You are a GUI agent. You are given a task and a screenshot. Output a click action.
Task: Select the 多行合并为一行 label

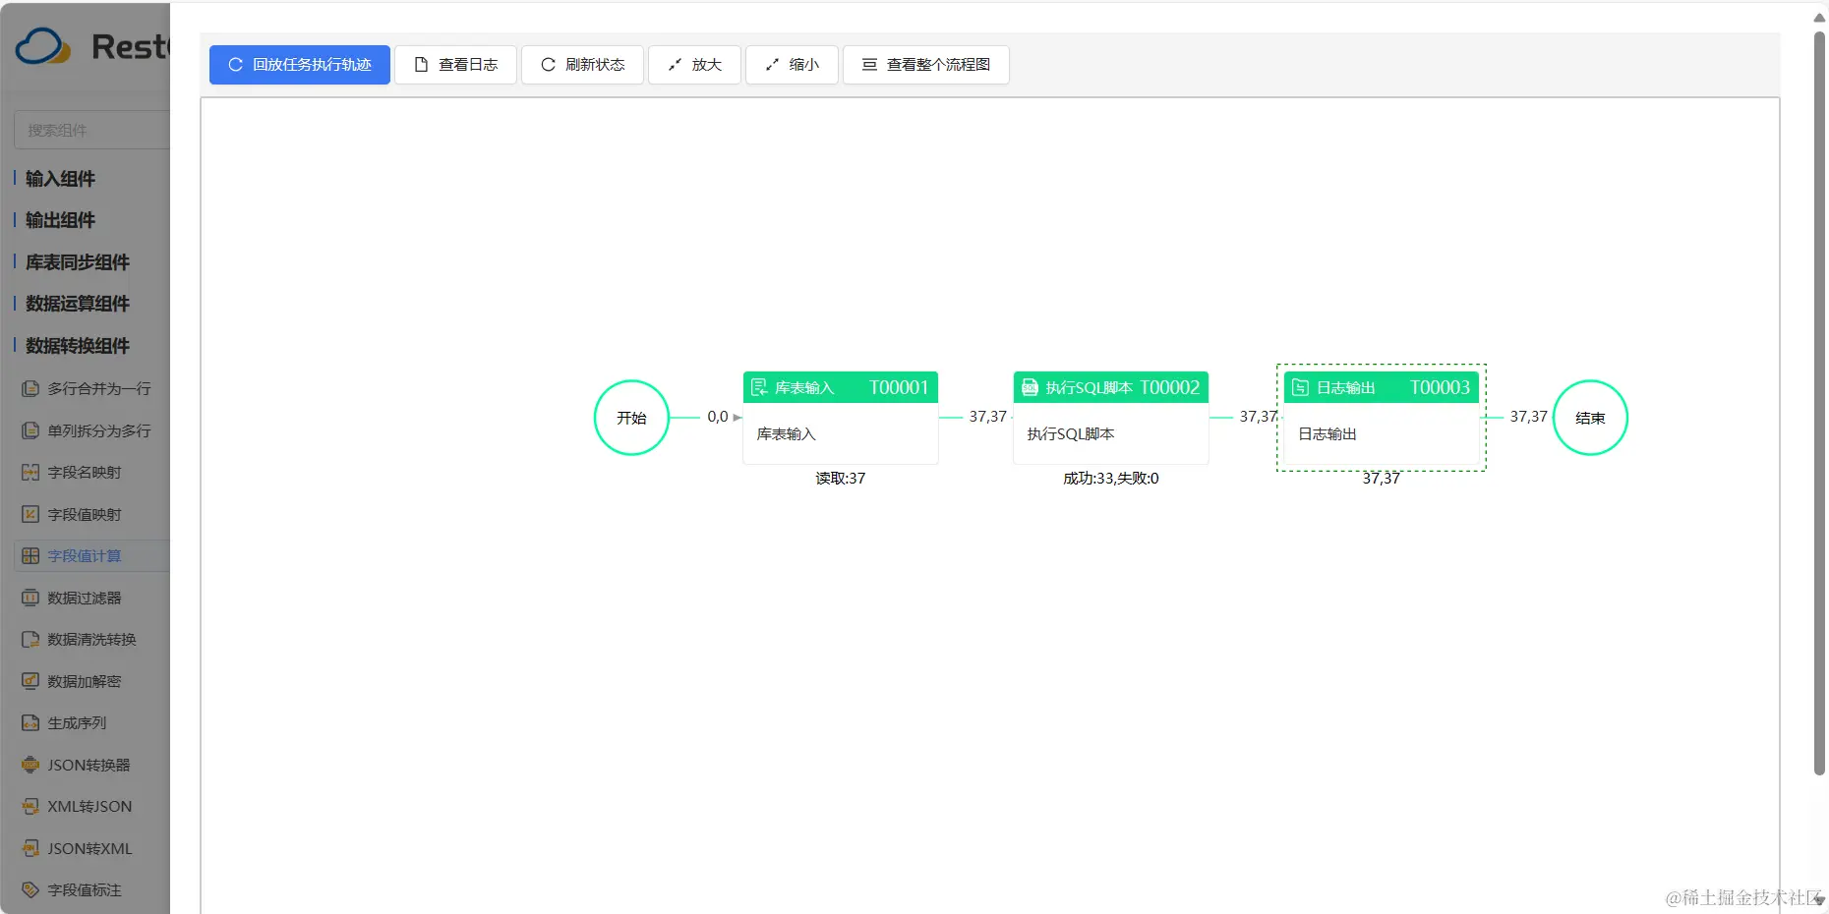click(x=99, y=388)
